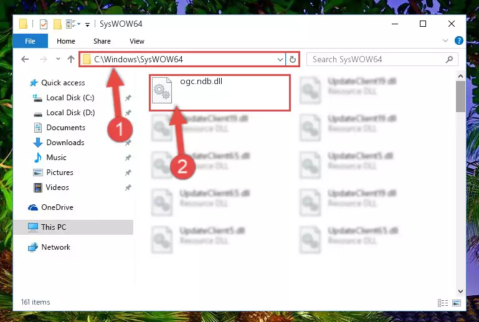Screen dimensions: 479x322
Task: Open Documents in the sidebar
Action: point(65,128)
